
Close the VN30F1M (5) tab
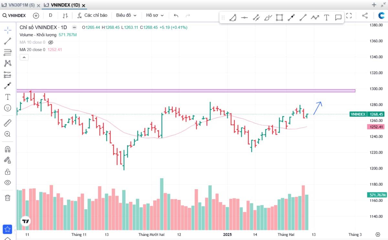click(39, 5)
